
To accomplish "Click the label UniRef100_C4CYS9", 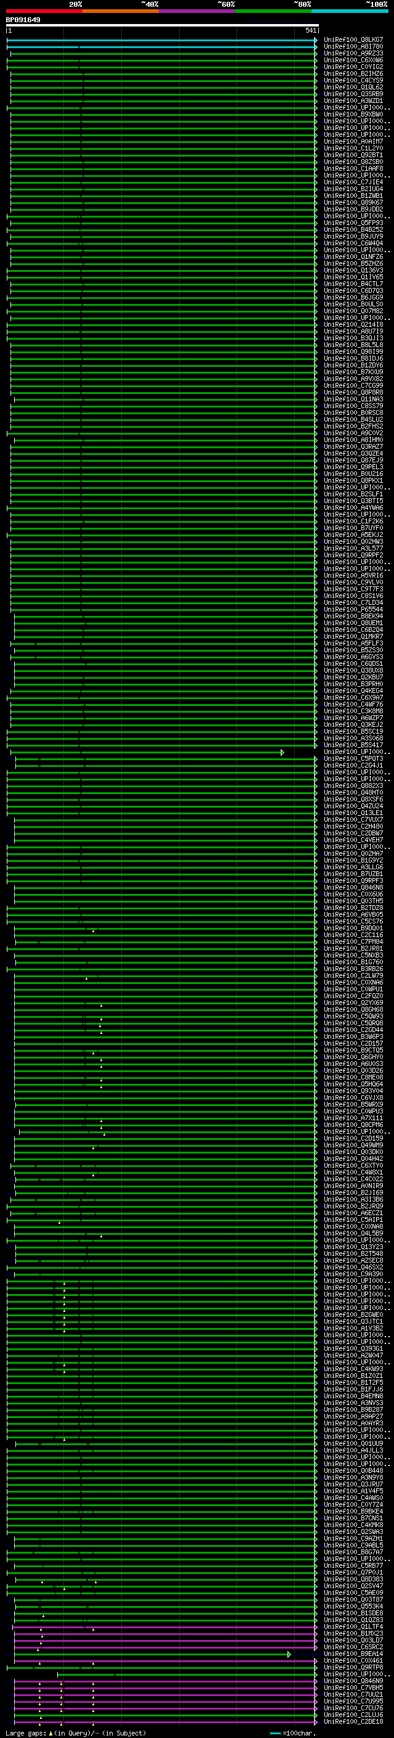I will pyautogui.click(x=353, y=80).
